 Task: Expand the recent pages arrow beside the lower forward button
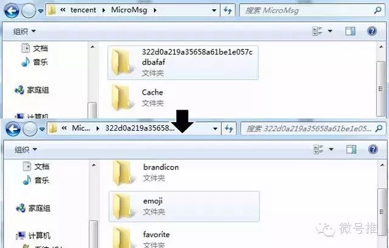[42, 129]
